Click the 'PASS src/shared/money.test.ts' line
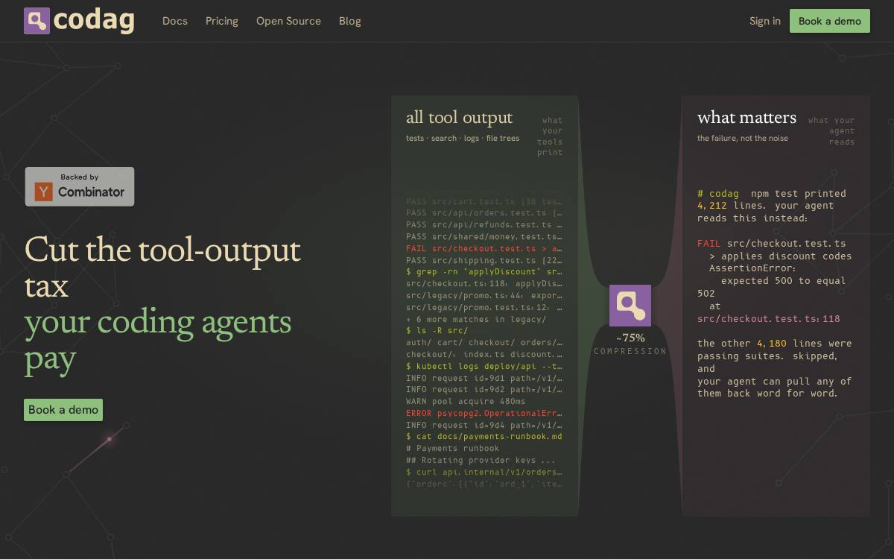This screenshot has width=894, height=559. tap(484, 237)
